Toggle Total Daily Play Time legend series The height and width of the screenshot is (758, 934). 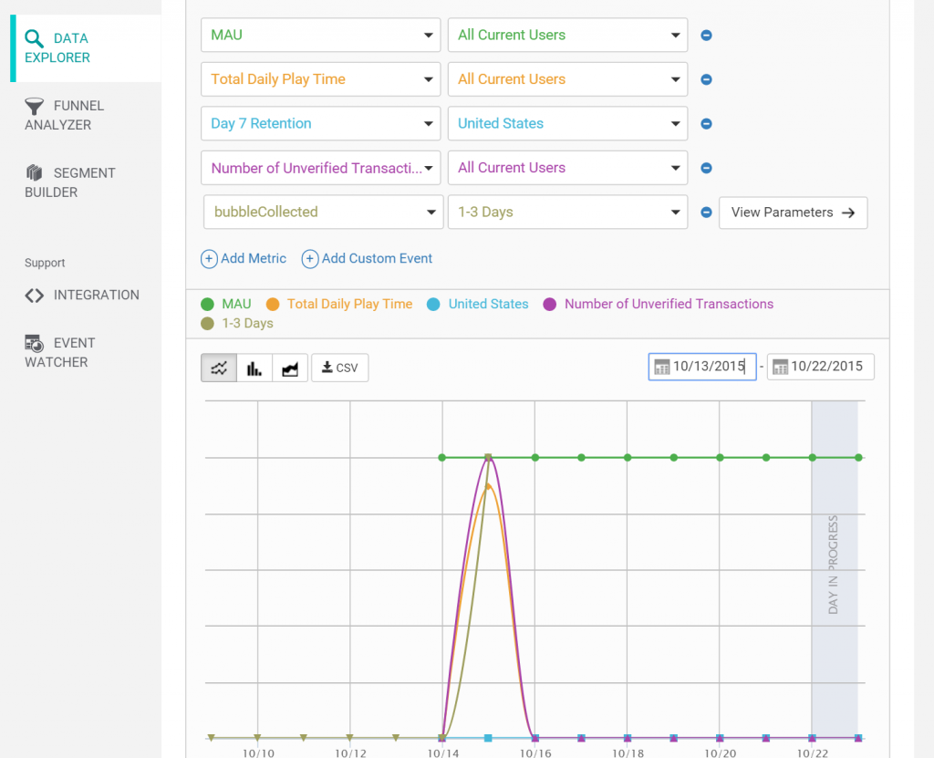[x=339, y=304]
